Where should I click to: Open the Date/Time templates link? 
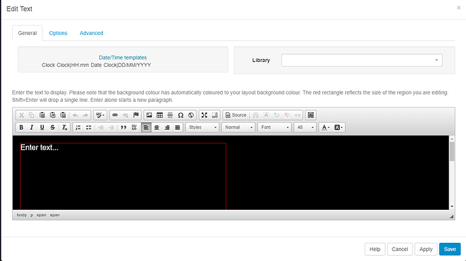(x=123, y=57)
